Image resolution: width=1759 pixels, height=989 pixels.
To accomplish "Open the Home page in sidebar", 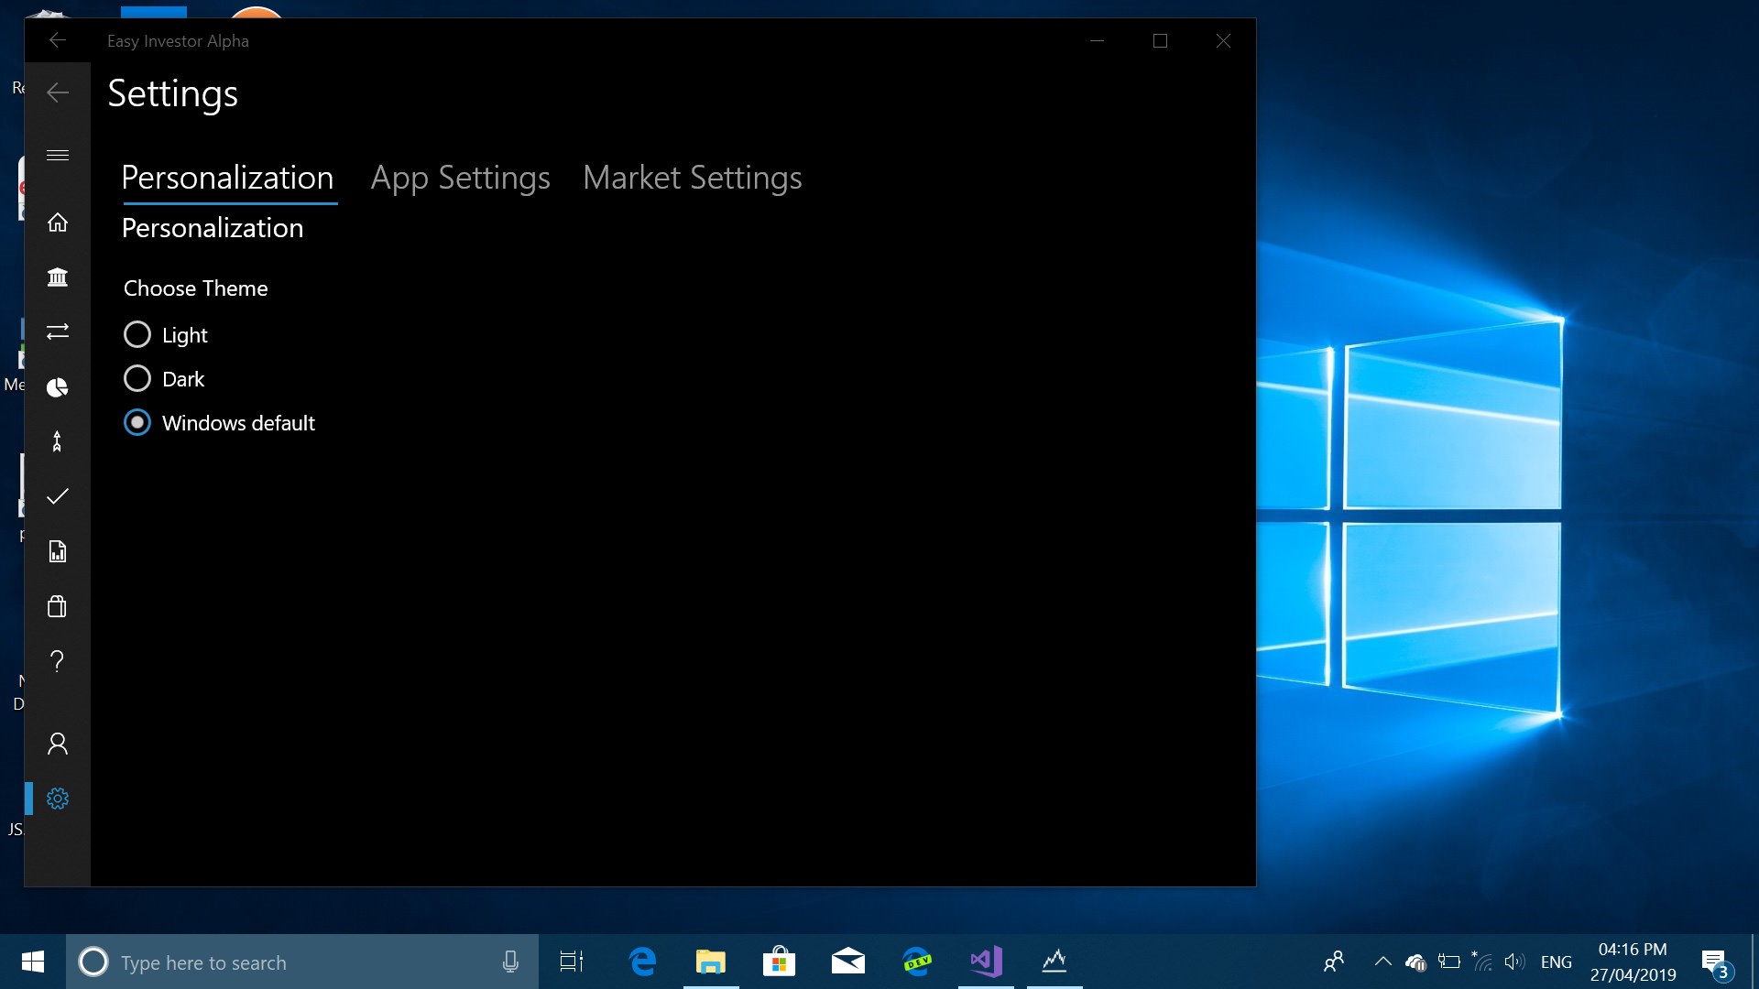I will click(x=58, y=223).
